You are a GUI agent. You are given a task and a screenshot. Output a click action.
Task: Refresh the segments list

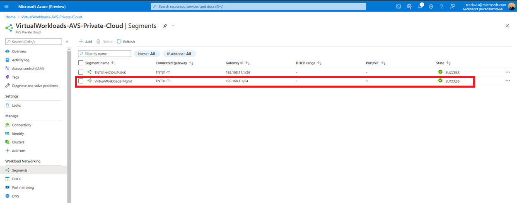pyautogui.click(x=126, y=42)
